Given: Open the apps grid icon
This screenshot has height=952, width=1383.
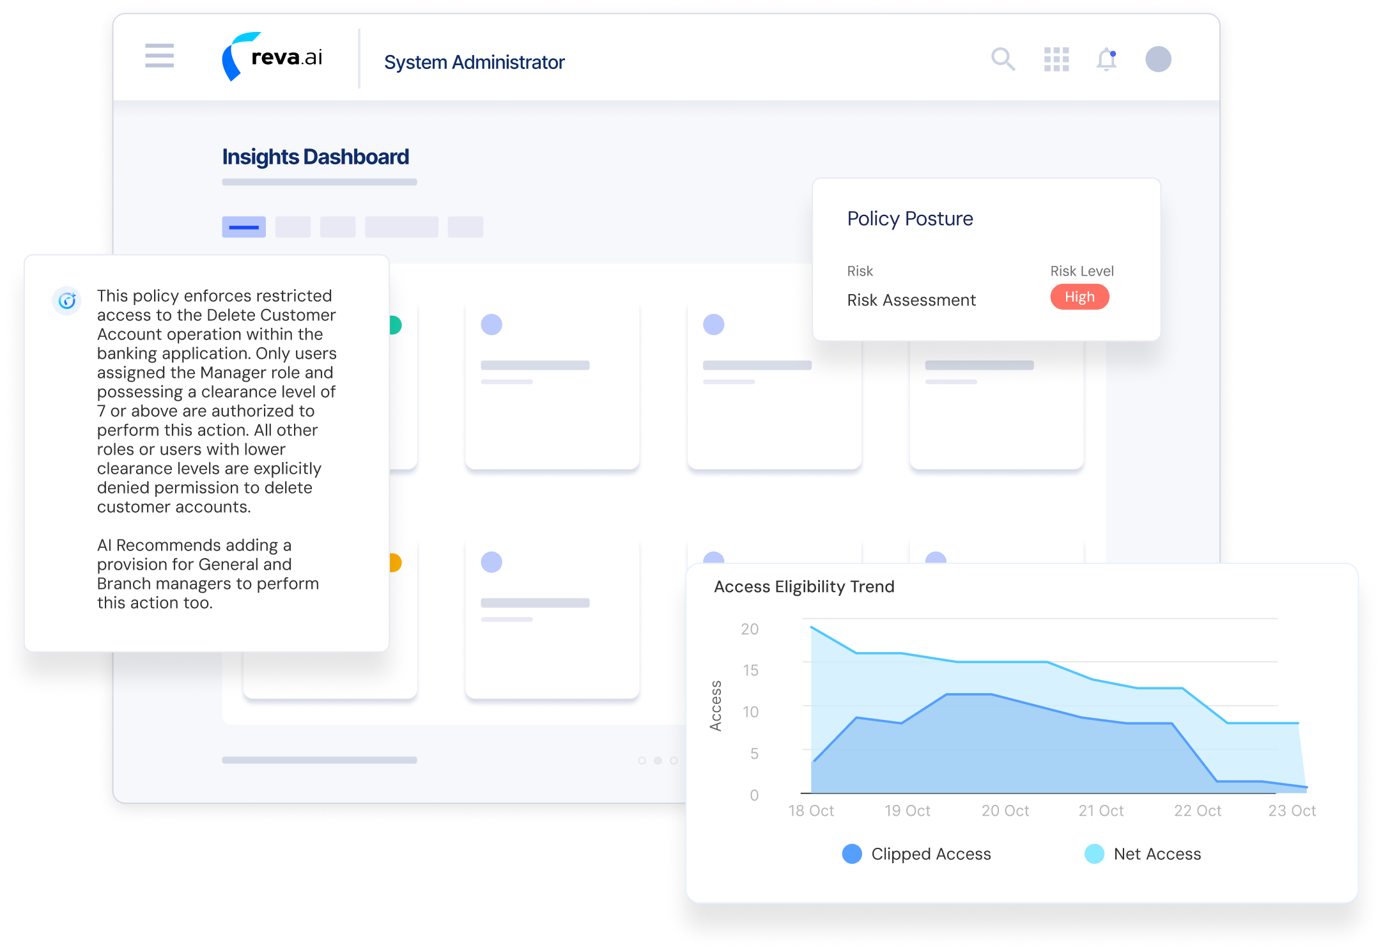Looking at the screenshot, I should 1056,59.
